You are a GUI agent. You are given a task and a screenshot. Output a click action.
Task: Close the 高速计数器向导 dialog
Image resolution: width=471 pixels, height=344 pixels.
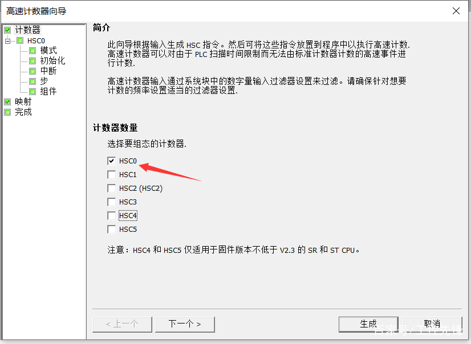tap(456, 11)
